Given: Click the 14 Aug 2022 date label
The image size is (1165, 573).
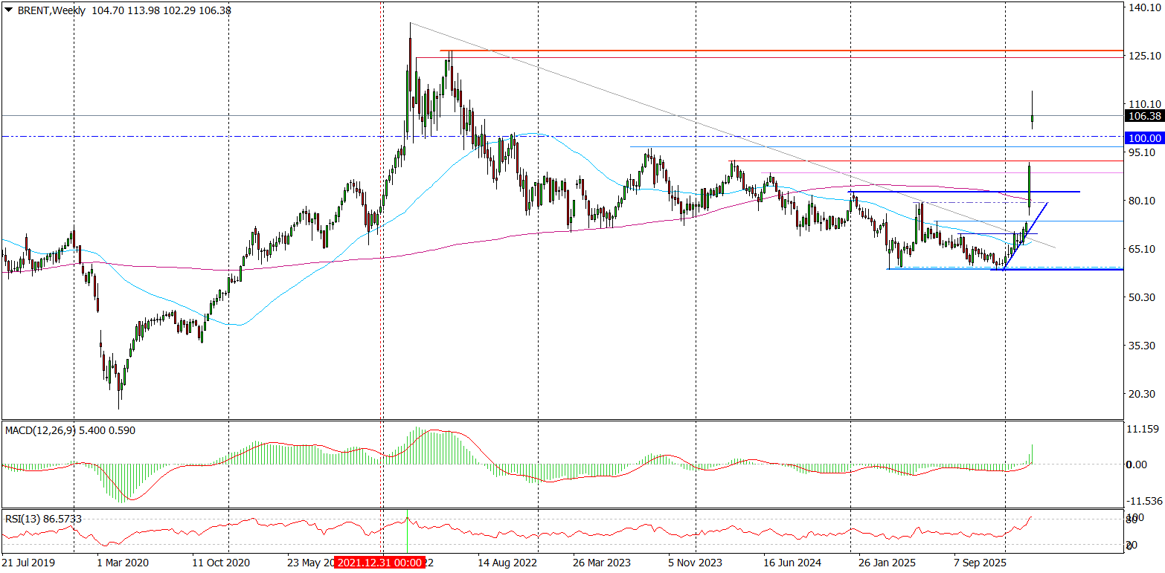Looking at the screenshot, I should [x=507, y=563].
